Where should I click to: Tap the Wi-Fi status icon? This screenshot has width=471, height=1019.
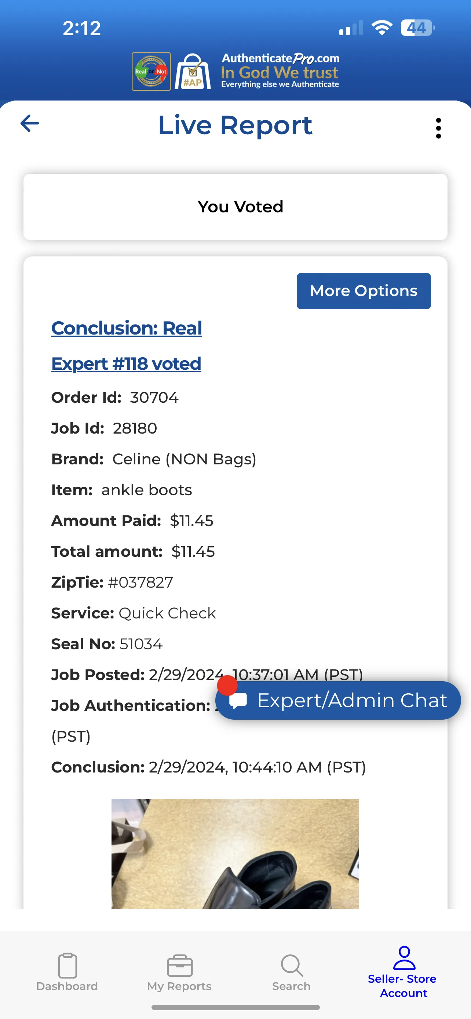click(x=381, y=28)
